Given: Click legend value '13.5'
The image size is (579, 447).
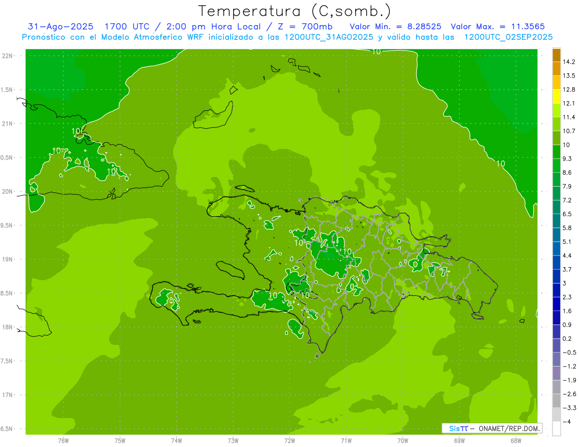Looking at the screenshot, I should pyautogui.click(x=569, y=76).
